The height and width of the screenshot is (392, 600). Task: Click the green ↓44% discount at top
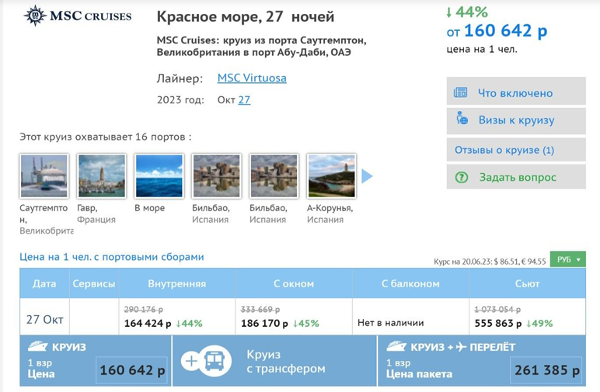tap(466, 12)
